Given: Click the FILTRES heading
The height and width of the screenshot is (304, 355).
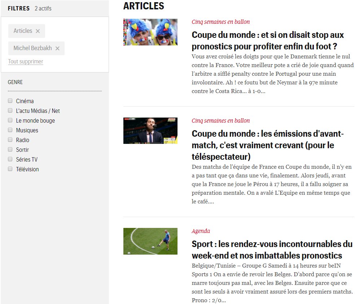Looking at the screenshot, I should click(x=18, y=8).
